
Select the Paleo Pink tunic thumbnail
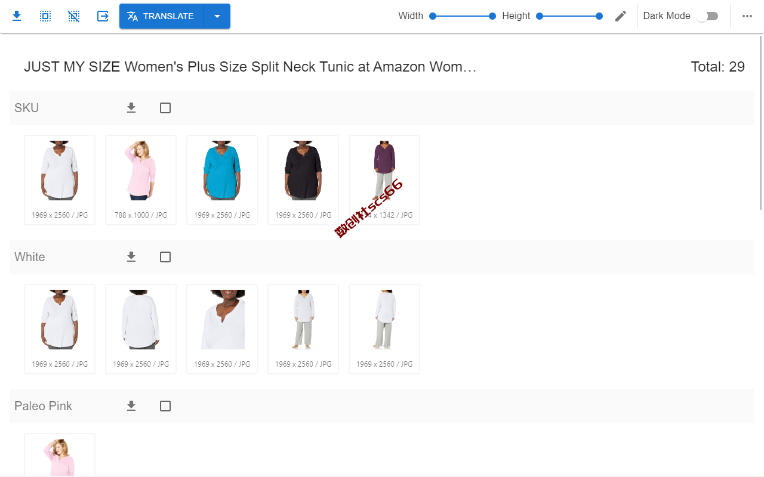click(60, 456)
